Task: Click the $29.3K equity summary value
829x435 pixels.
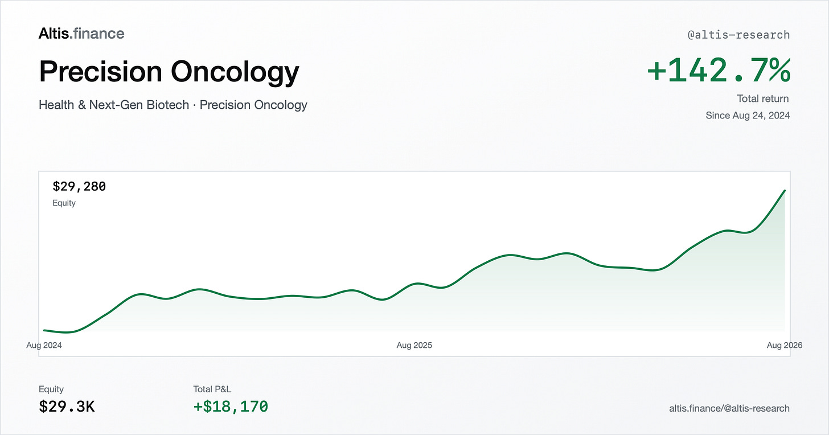Action: 67,407
